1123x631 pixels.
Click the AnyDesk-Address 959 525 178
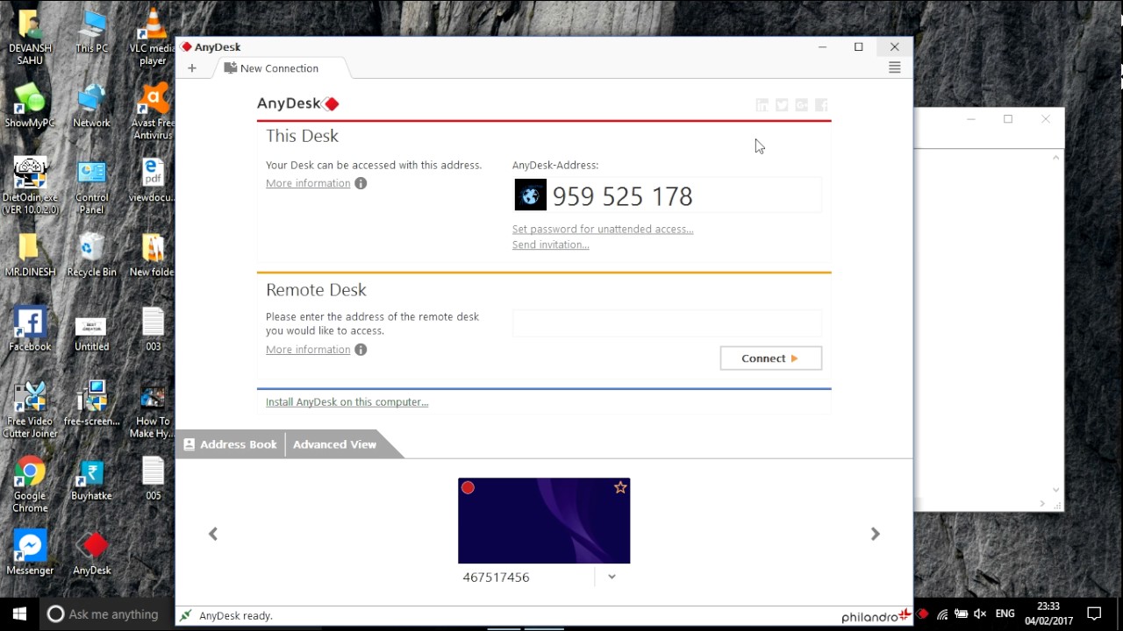(622, 196)
